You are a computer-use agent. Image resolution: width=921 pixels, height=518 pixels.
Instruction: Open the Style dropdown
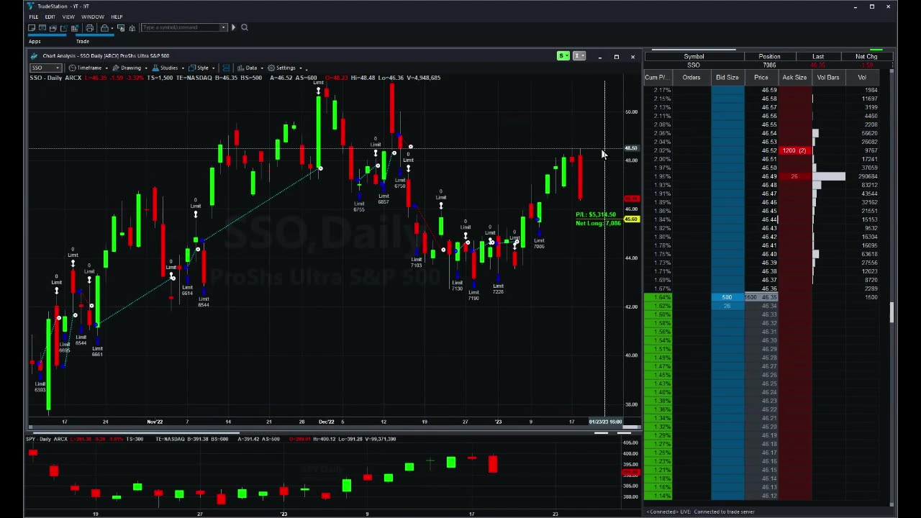coord(203,68)
